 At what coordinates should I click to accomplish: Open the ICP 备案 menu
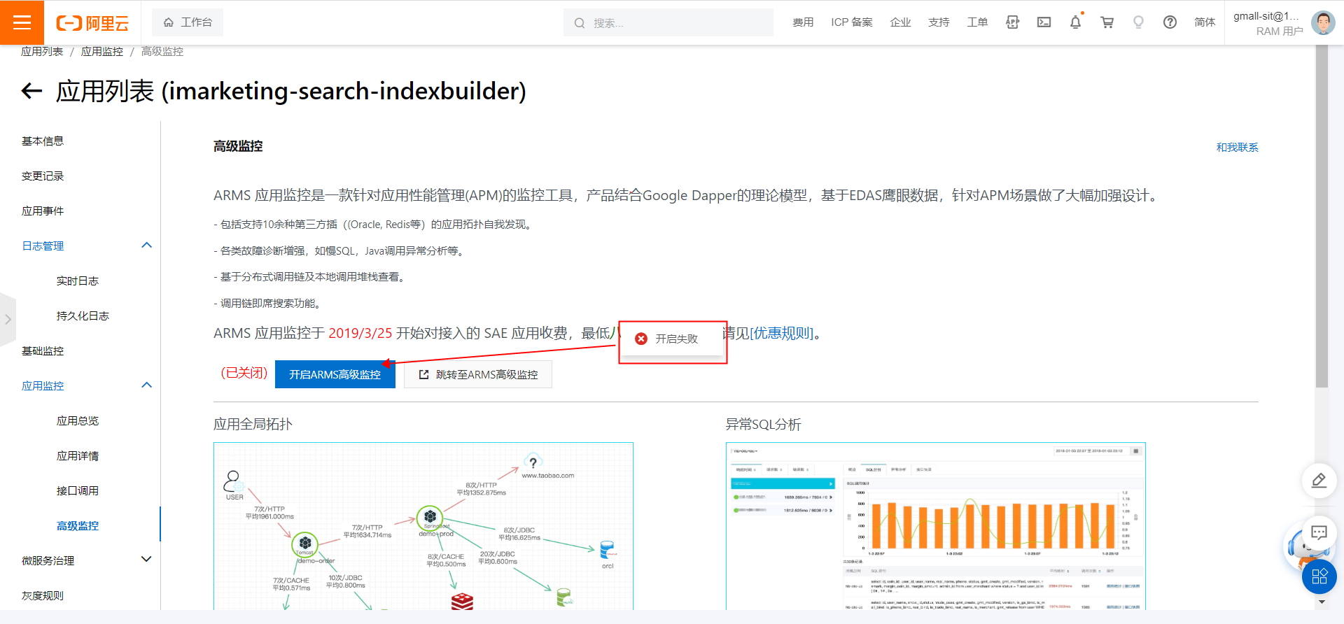click(x=852, y=22)
